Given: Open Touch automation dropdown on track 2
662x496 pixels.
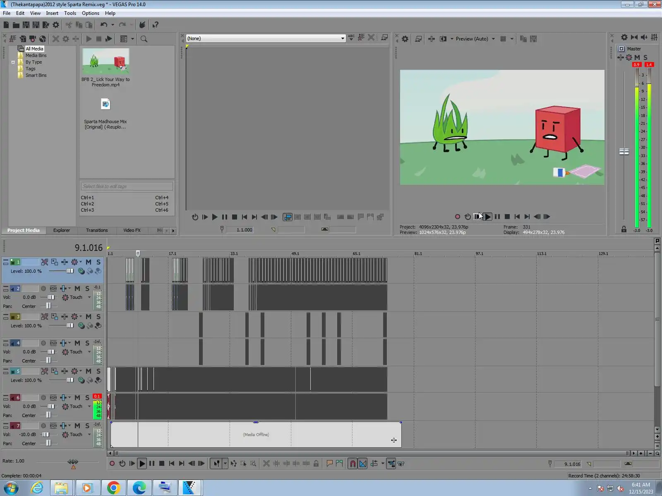Looking at the screenshot, I should (x=89, y=297).
